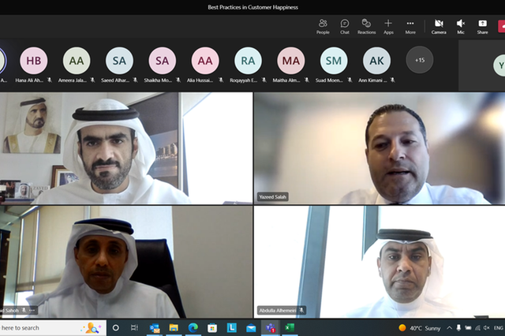
Task: Select the AA avatar of Alia Hussai
Action: coord(205,61)
